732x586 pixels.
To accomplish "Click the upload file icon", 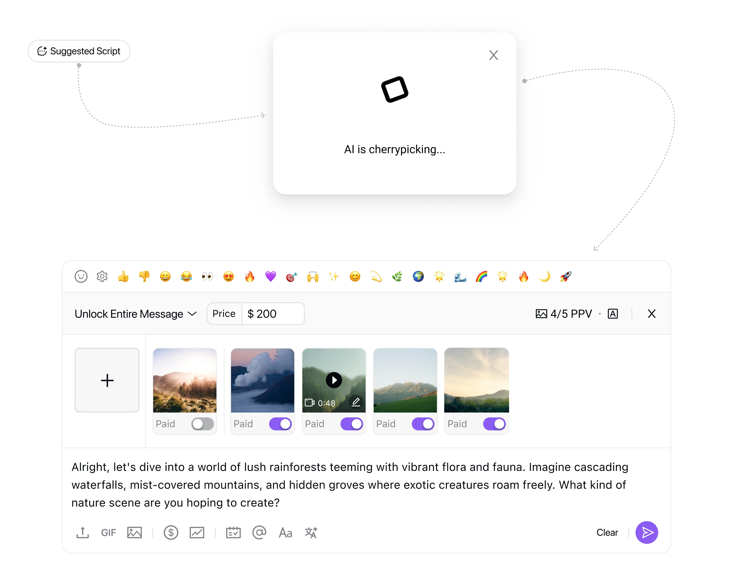I will (82, 532).
